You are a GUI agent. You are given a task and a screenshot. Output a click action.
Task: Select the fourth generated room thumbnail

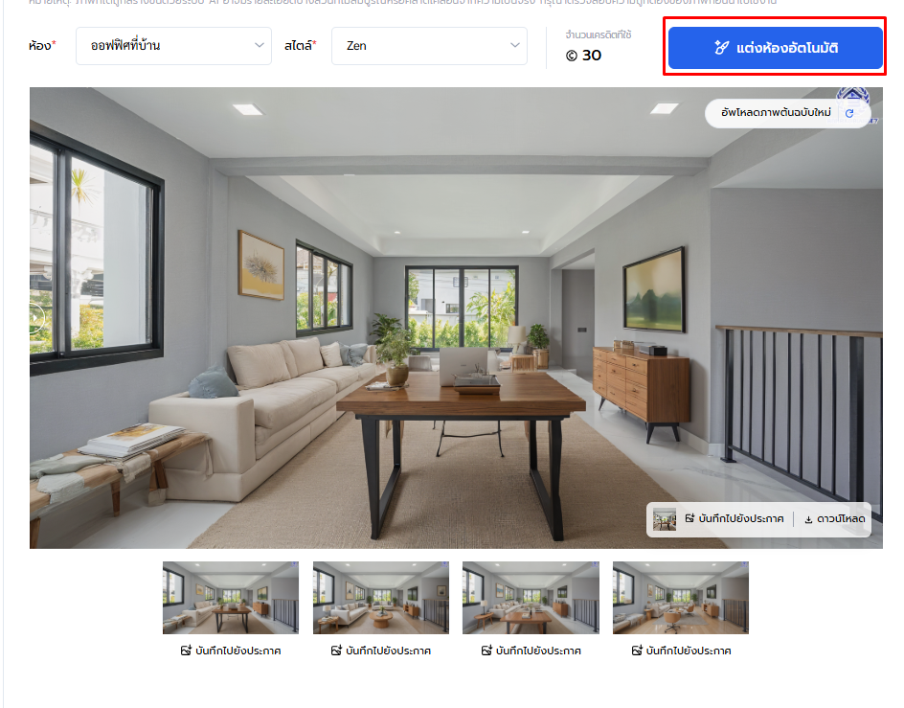tap(681, 598)
